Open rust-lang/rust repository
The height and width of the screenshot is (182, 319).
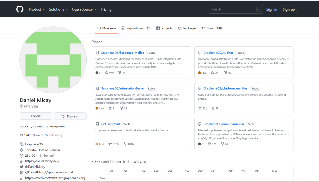[110, 124]
